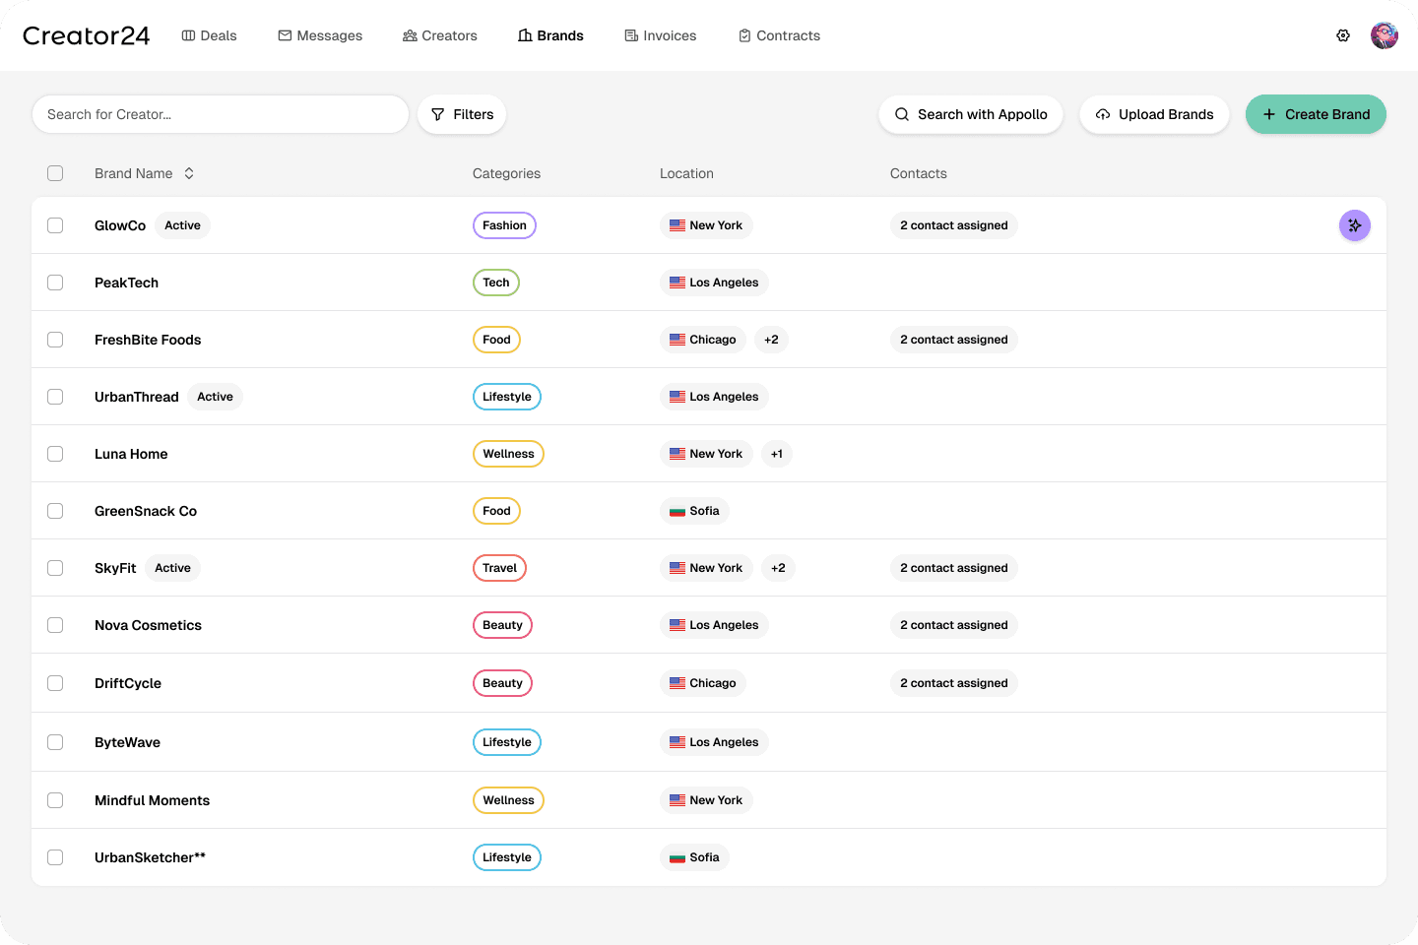Image resolution: width=1418 pixels, height=945 pixels.
Task: Check the Nova Cosmetics checkbox
Action: 55,625
